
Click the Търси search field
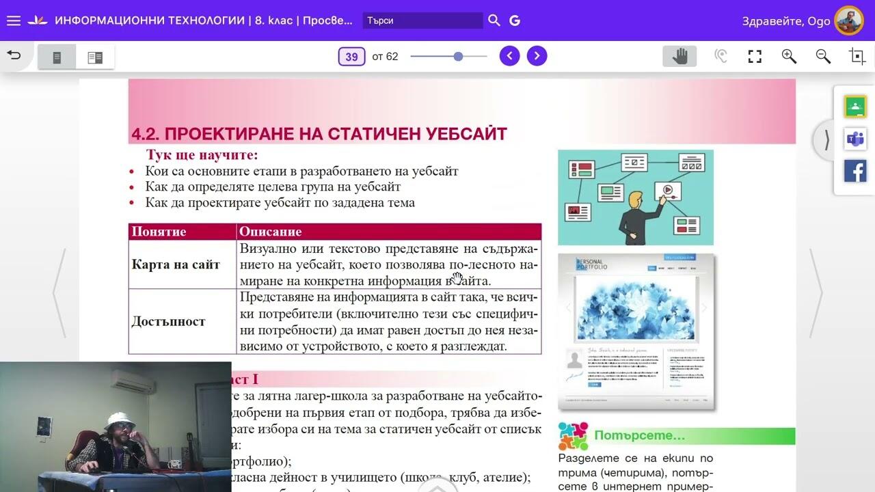pos(422,20)
